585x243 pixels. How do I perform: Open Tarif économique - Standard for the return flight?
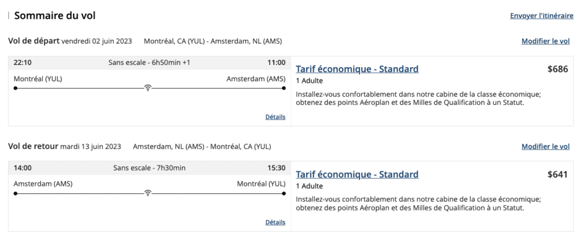click(357, 175)
